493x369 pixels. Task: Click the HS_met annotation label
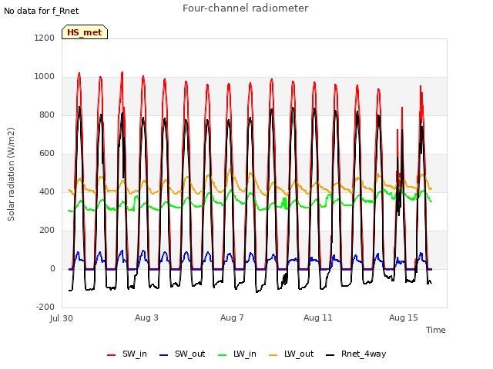coord(85,32)
